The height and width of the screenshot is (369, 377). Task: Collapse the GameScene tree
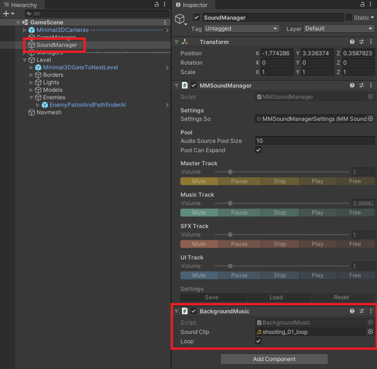(x=18, y=22)
